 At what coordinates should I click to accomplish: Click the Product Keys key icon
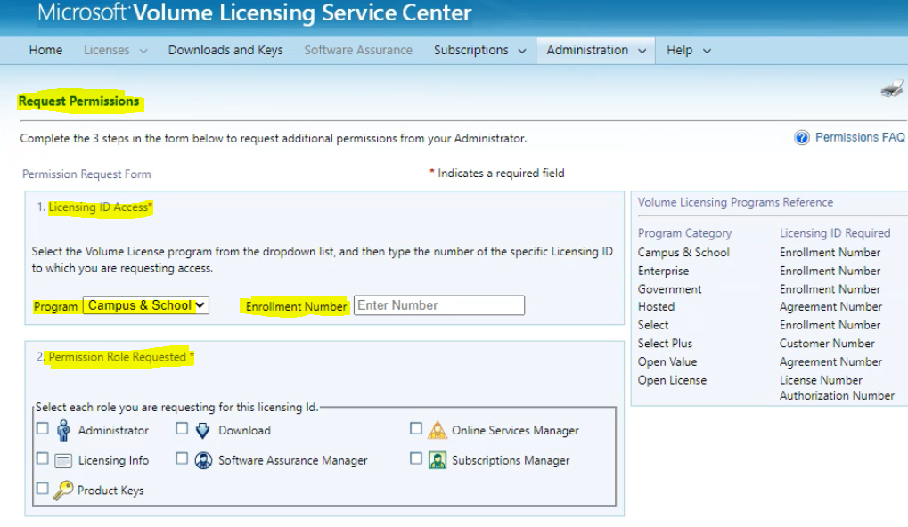[x=63, y=490]
